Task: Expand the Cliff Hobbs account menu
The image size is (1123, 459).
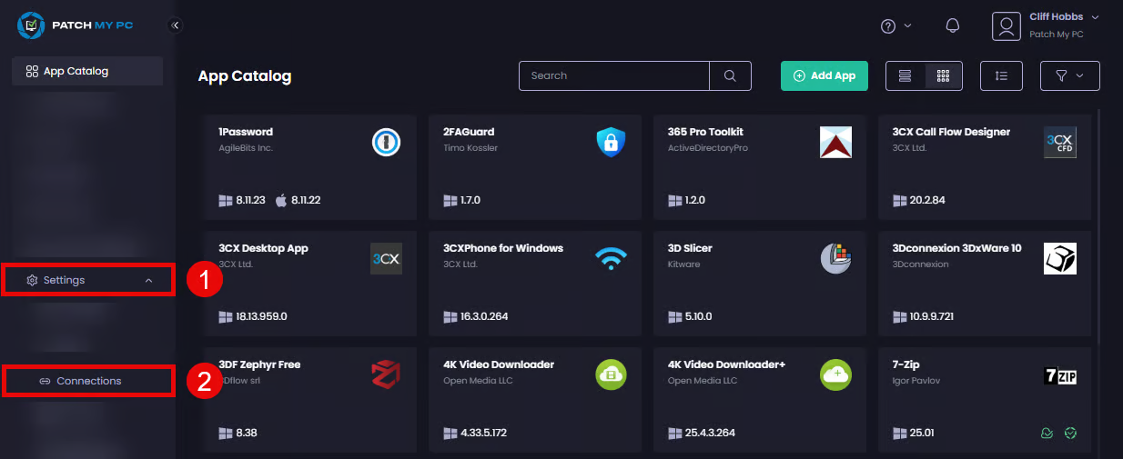Action: point(1095,17)
